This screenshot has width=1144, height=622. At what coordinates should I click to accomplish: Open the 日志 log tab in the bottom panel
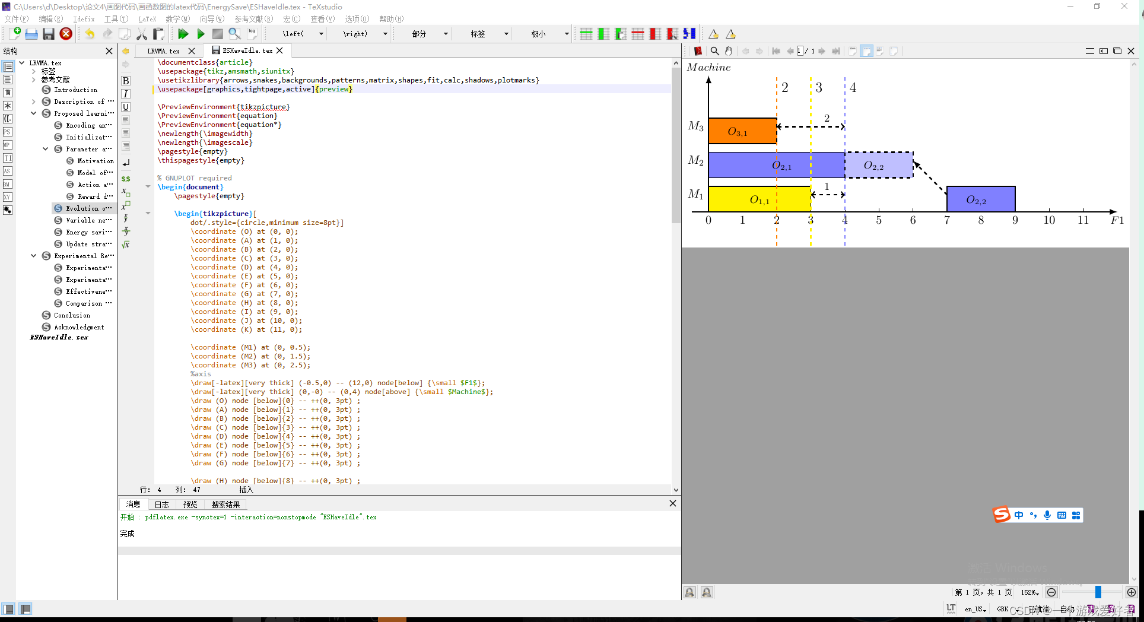coord(161,504)
